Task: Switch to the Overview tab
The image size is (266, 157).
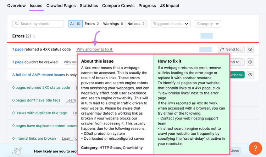Action: [16, 6]
